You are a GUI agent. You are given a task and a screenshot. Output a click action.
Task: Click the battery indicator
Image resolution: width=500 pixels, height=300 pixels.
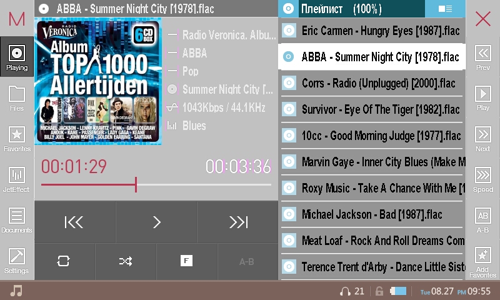pyautogui.click(x=398, y=291)
